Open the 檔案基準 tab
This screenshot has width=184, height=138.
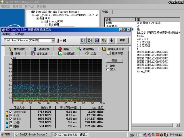(x=39, y=53)
